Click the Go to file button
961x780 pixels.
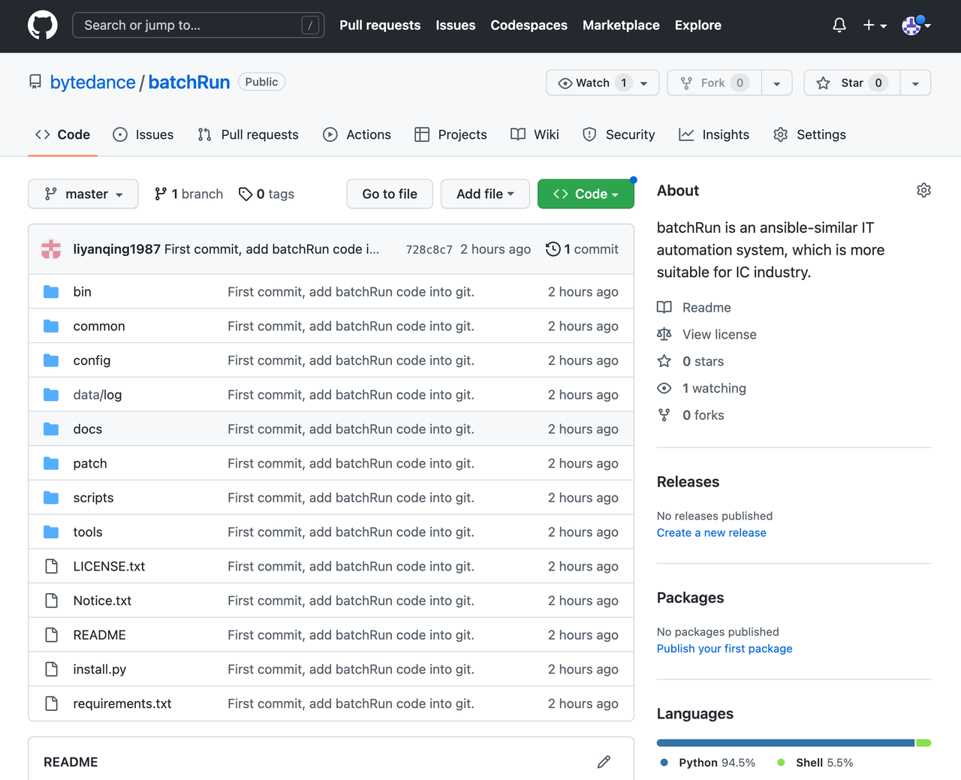click(x=390, y=194)
